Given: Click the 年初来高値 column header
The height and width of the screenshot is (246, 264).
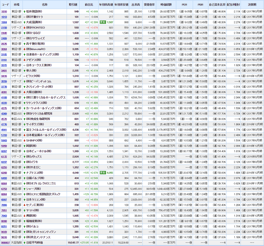Looking at the screenshot, I should [x=106, y=5].
